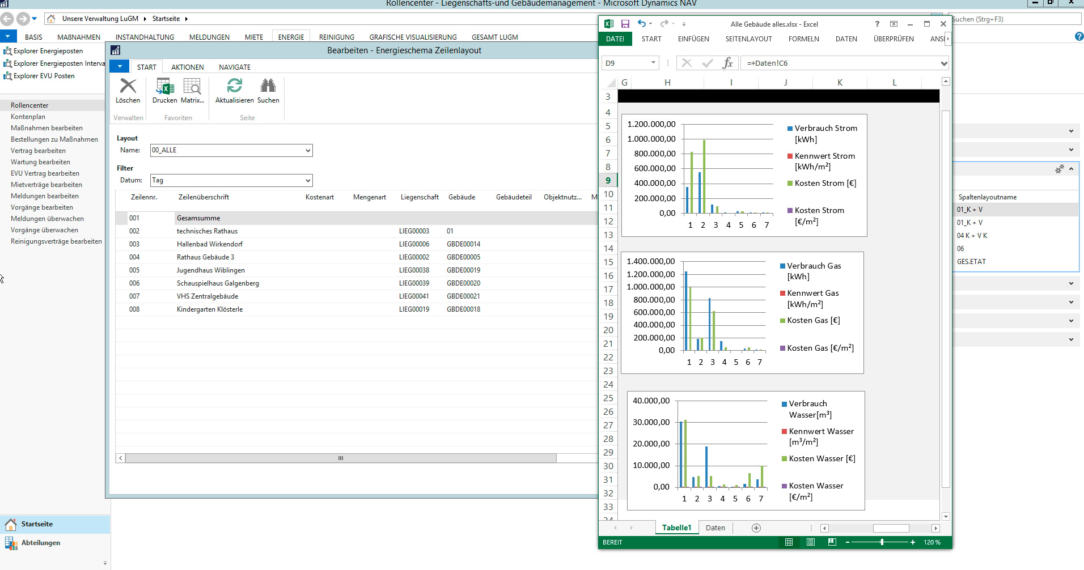1084x570 pixels.
Task: Open the Matrix view icon
Action: click(x=192, y=87)
